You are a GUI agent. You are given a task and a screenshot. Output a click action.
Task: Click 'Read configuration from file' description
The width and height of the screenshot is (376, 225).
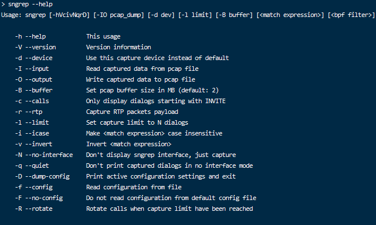[134, 187]
